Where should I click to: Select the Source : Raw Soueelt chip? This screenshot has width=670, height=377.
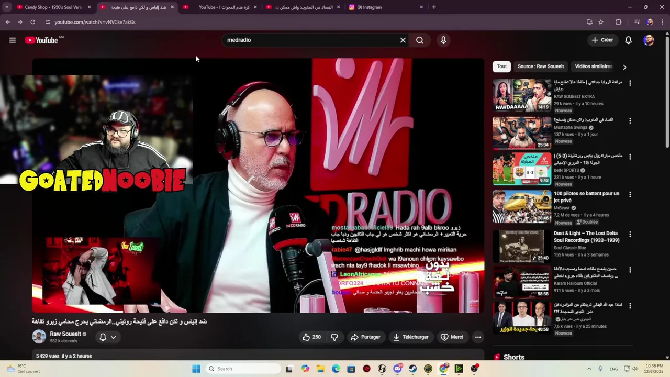click(x=541, y=66)
